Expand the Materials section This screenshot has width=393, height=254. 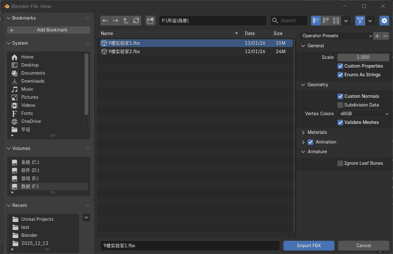303,132
